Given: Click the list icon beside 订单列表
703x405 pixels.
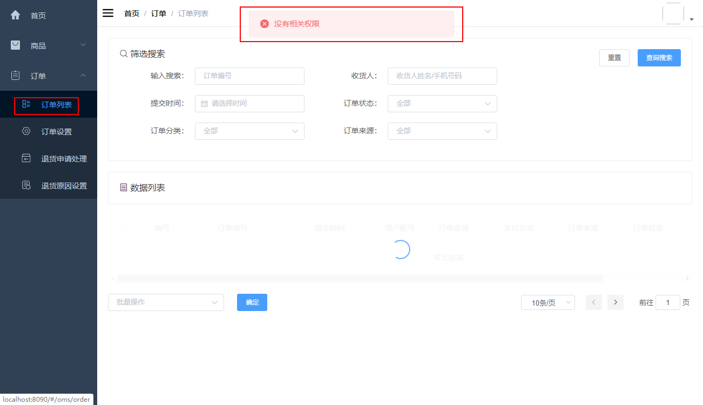Looking at the screenshot, I should click(26, 104).
